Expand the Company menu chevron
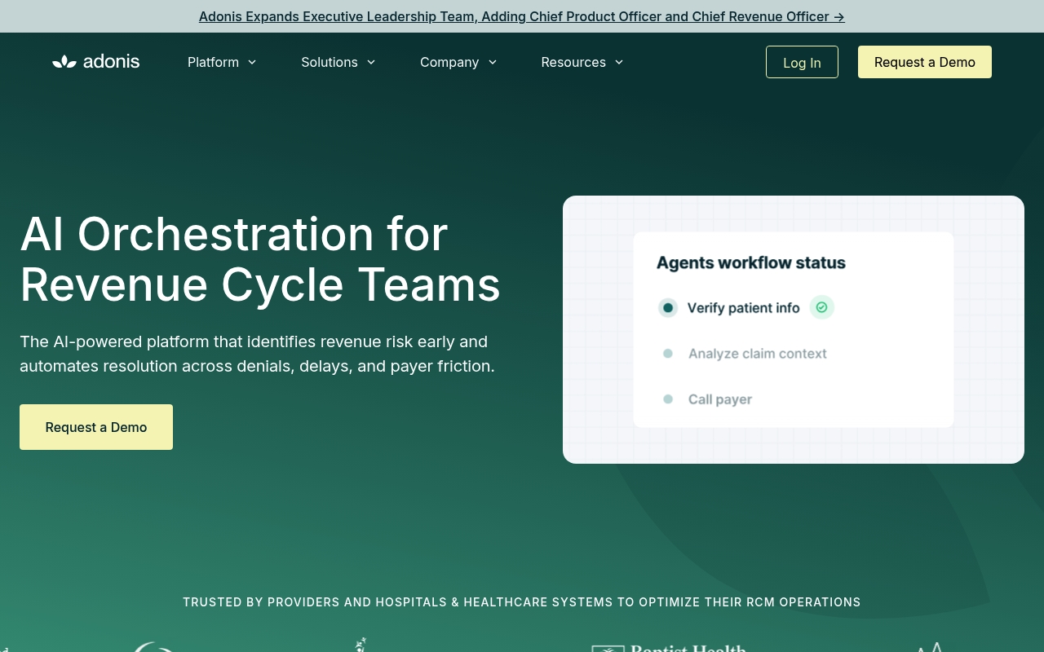The image size is (1044, 652). pyautogui.click(x=493, y=62)
